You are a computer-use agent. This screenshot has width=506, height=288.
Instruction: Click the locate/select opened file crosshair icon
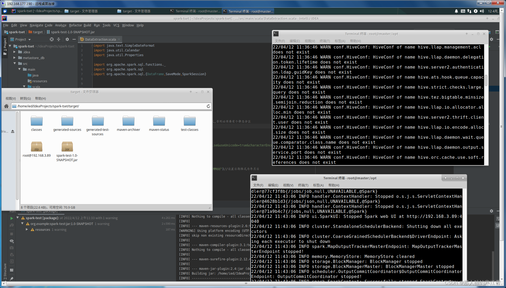(52, 39)
